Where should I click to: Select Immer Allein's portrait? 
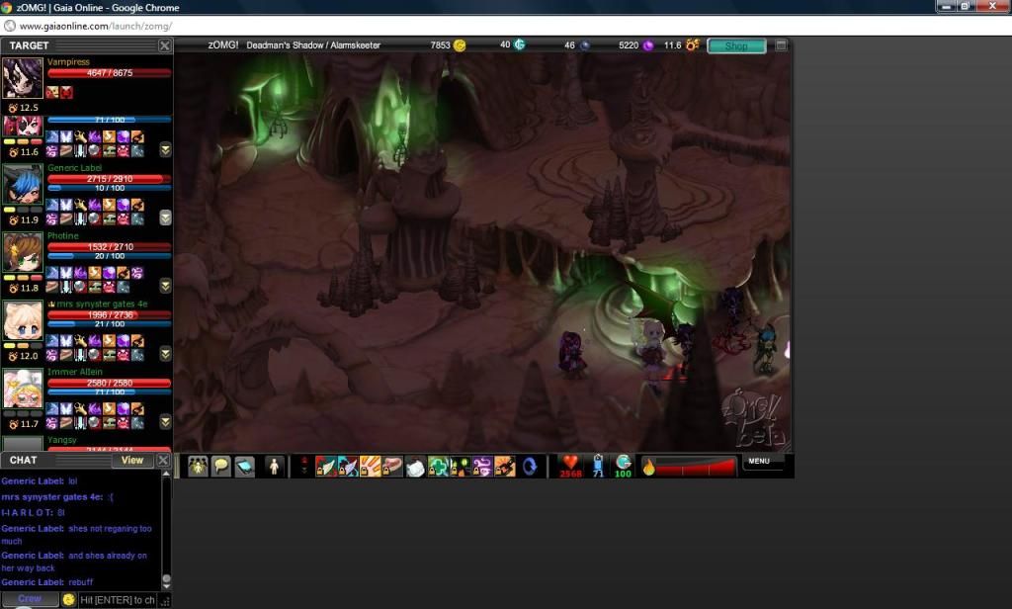click(23, 389)
